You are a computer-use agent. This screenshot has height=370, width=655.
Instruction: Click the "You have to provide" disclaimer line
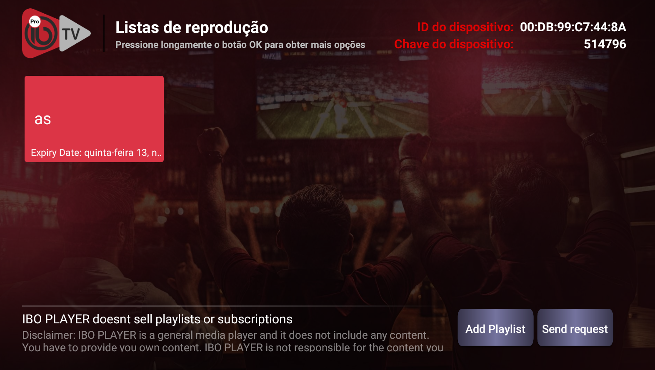[232, 347]
